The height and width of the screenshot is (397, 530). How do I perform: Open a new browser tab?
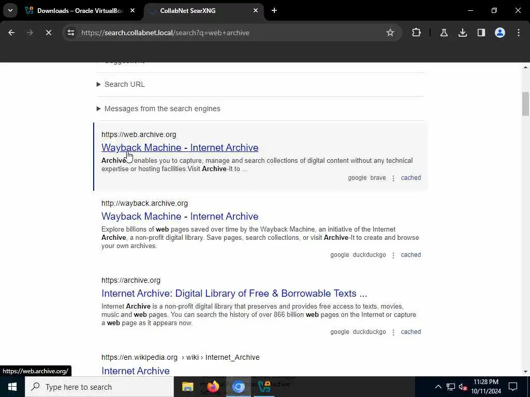click(274, 10)
